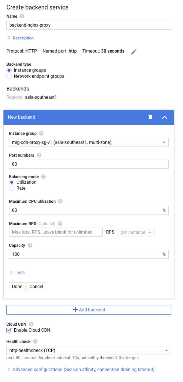Collapse the New backend panel chevron
The height and width of the screenshot is (382, 183).
click(x=165, y=117)
